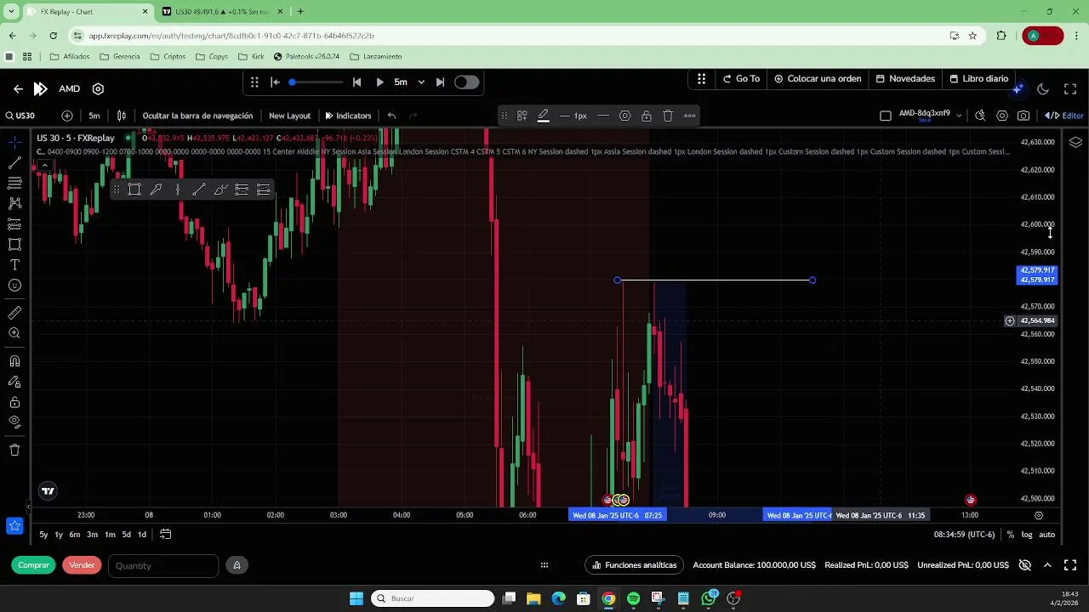Click the Comprar button
The width and height of the screenshot is (1089, 612).
(34, 565)
